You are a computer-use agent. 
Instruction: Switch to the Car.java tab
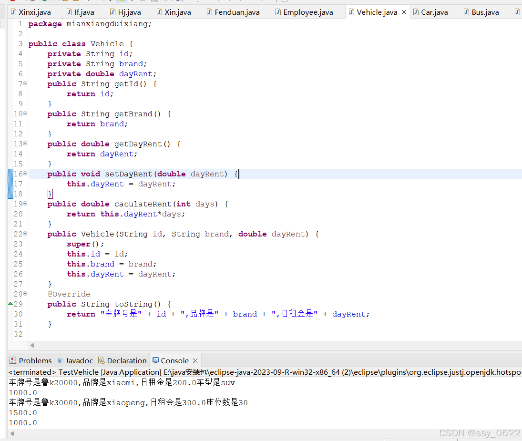430,12
